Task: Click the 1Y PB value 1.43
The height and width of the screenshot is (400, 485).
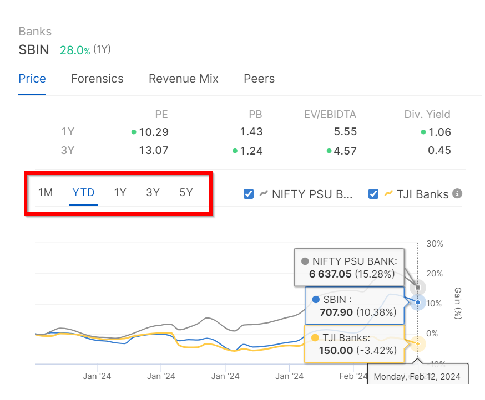Action: pyautogui.click(x=251, y=132)
